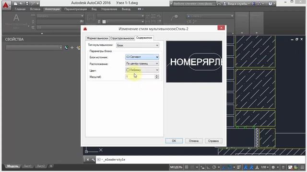Click МОДЕЛЬ in the status bar
307x172 pixels.
[x=176, y=167]
